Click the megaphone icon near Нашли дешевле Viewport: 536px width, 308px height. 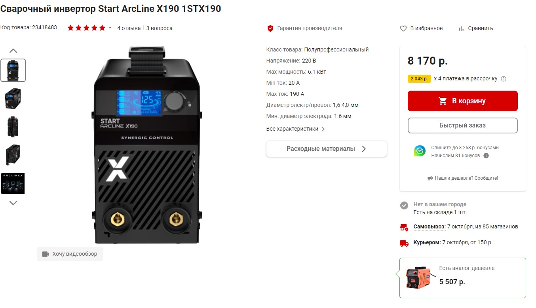click(x=430, y=178)
